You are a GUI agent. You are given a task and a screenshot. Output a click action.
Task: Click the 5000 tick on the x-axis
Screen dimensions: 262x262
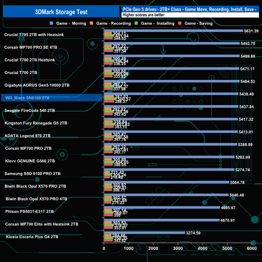click(227, 248)
